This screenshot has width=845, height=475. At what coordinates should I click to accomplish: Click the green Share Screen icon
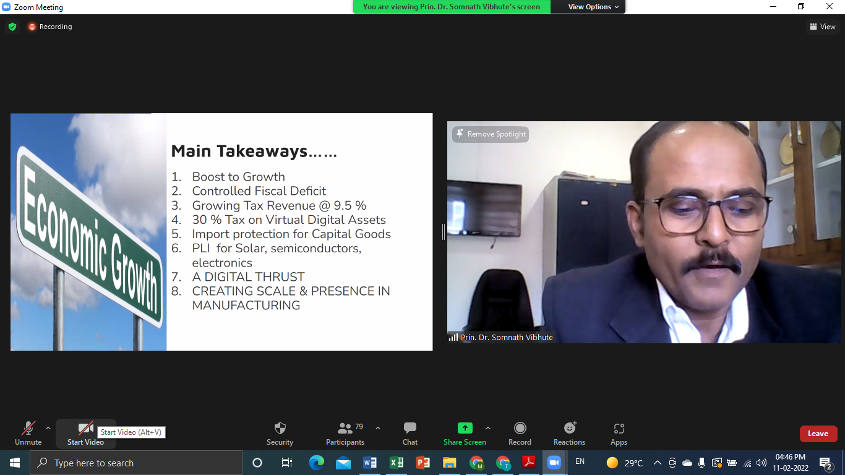click(465, 428)
